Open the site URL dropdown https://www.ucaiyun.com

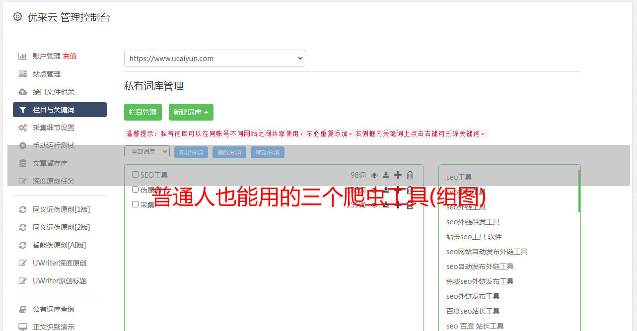214,58
